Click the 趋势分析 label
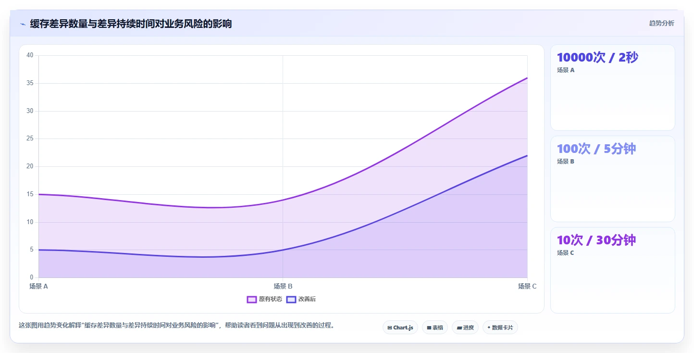This screenshot has height=353, width=694. (661, 23)
